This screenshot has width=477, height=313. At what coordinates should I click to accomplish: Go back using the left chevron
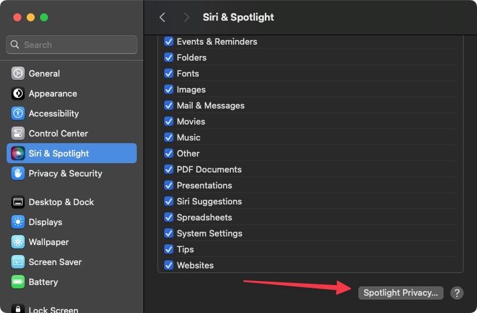pyautogui.click(x=162, y=17)
